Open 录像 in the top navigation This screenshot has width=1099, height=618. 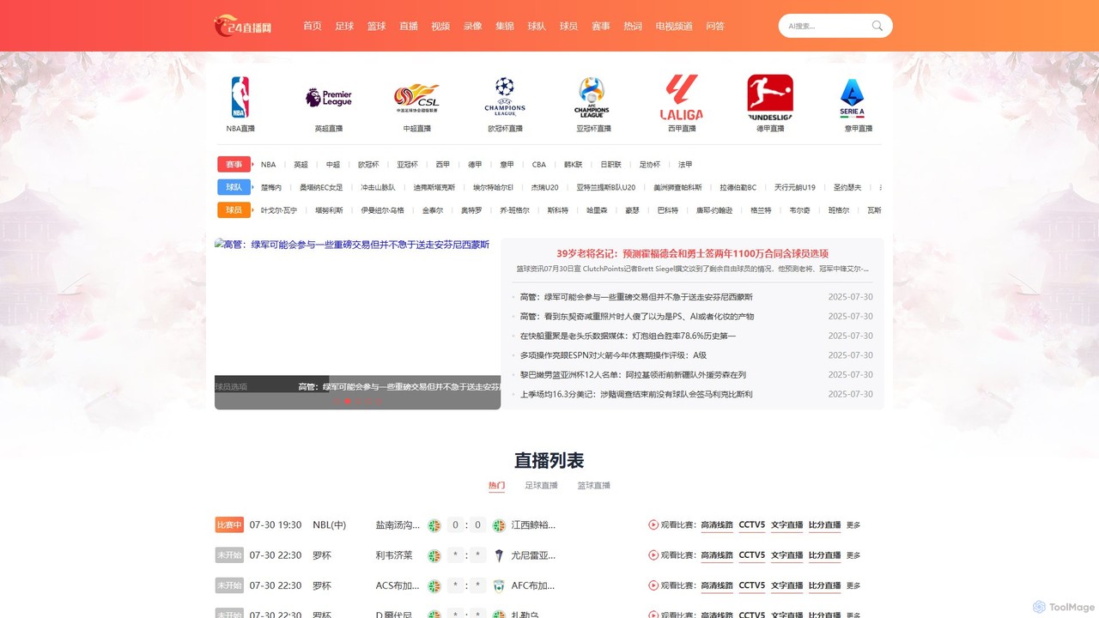point(473,26)
